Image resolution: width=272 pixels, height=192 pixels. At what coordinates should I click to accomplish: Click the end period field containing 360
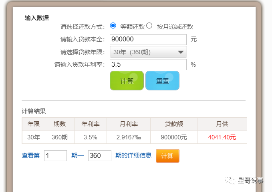(100, 156)
